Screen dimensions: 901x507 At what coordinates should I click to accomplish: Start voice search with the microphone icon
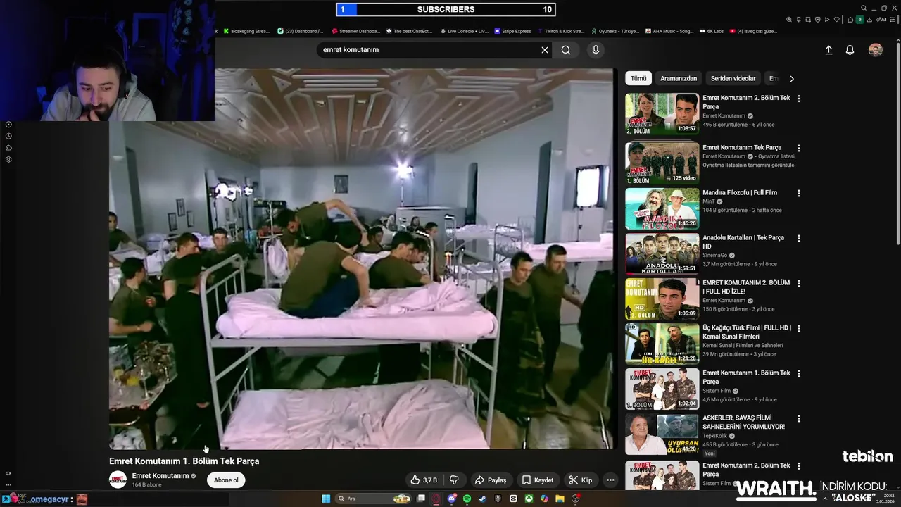[596, 50]
